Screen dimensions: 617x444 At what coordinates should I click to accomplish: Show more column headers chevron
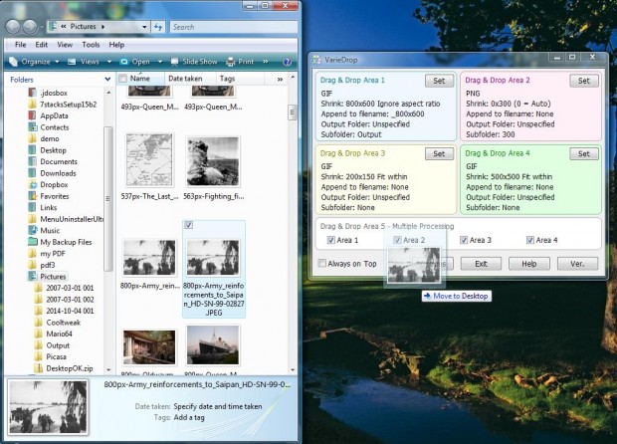280,79
